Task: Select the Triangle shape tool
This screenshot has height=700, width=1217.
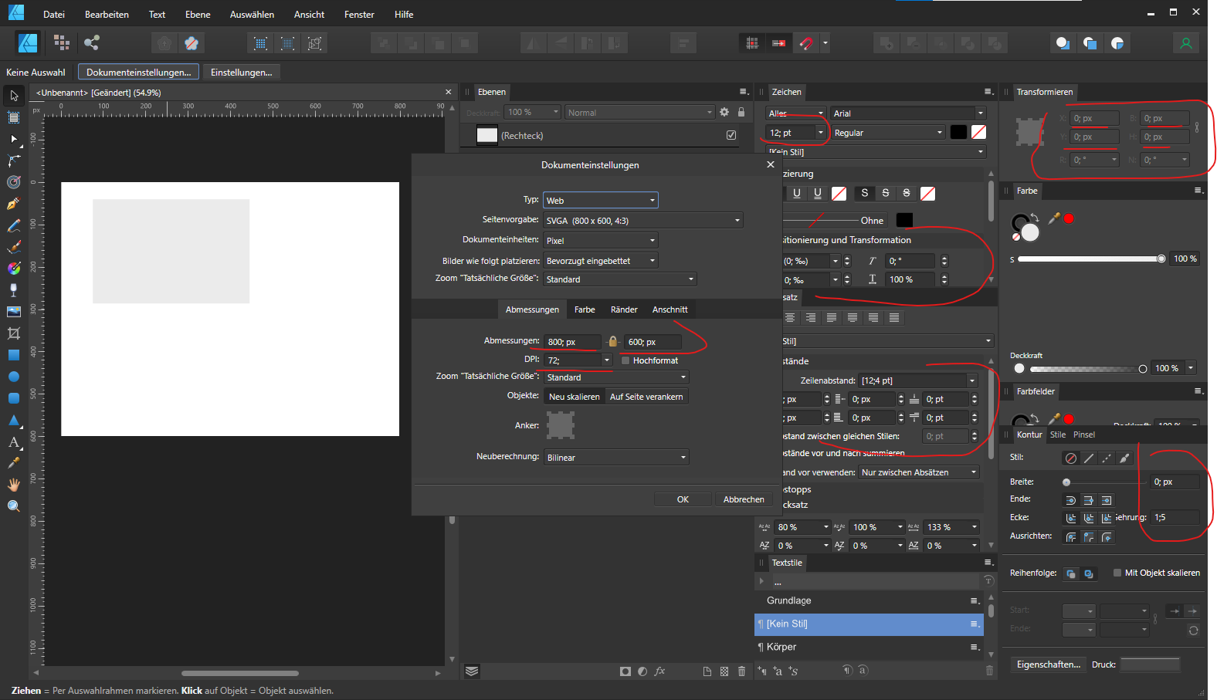Action: click(x=14, y=420)
